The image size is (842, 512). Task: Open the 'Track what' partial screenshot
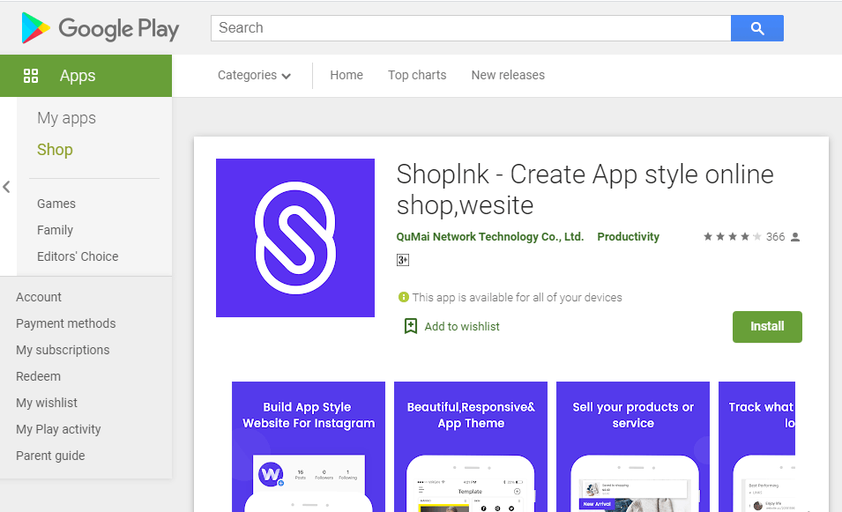(756, 447)
